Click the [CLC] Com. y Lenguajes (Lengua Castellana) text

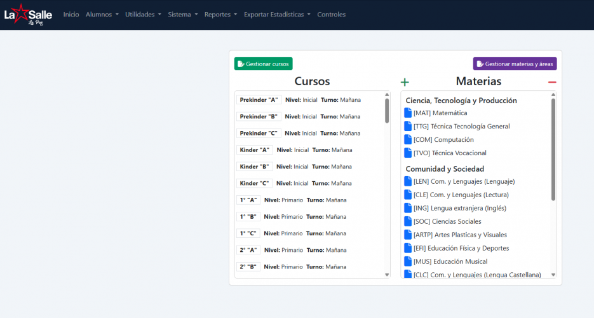point(477,274)
